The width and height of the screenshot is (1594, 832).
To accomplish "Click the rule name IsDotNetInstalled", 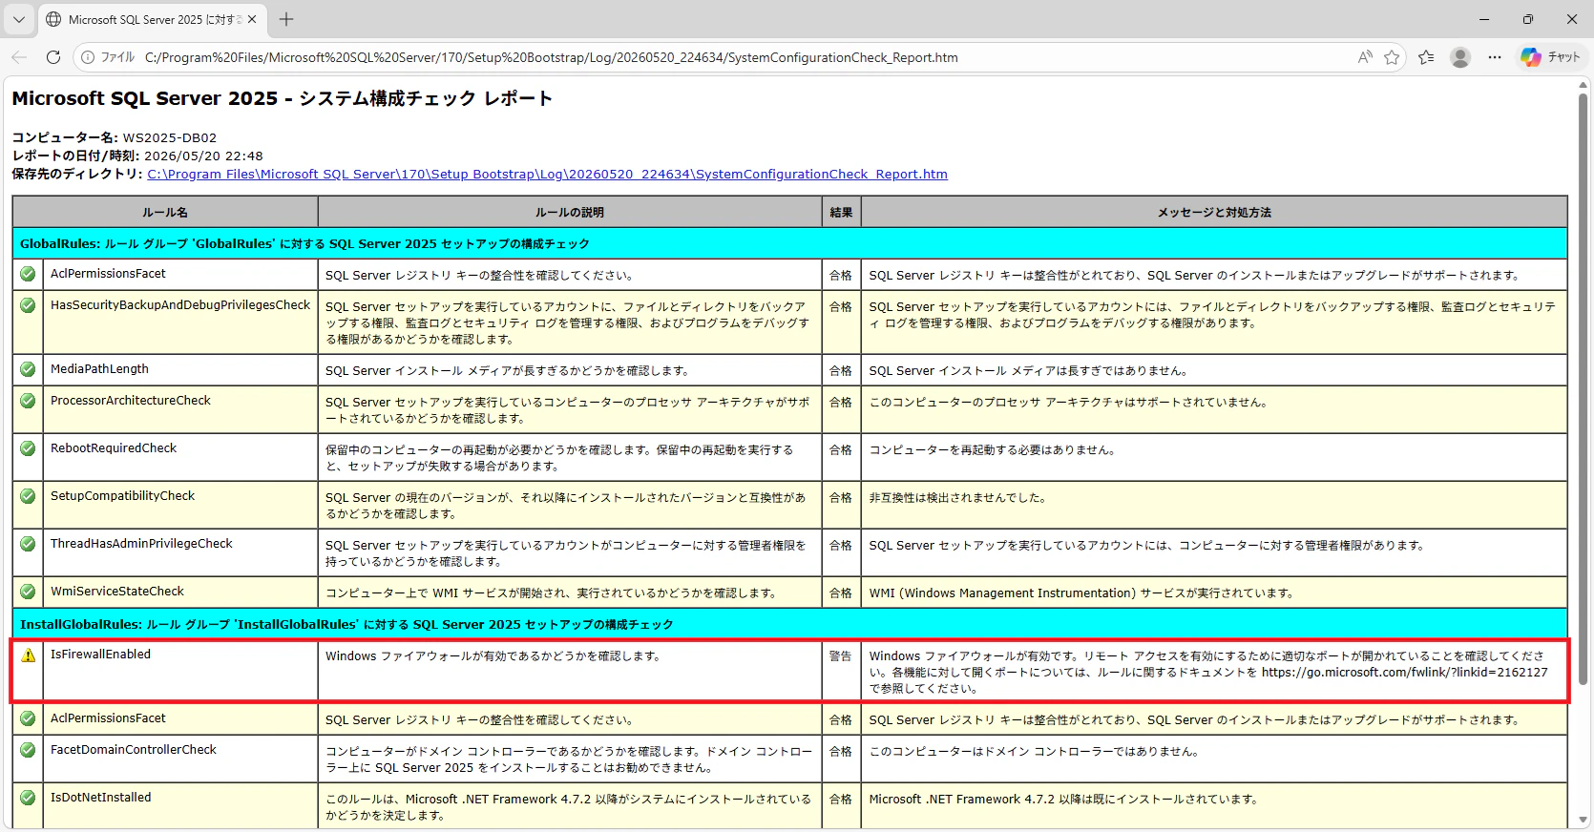I will coord(100,798).
